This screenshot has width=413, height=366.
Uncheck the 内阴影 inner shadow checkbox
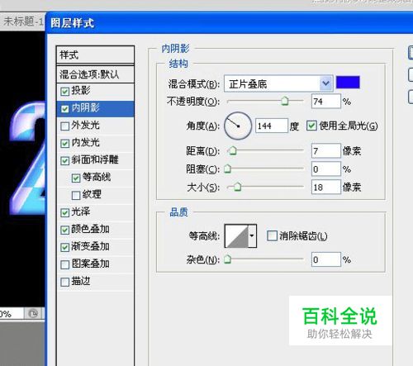(x=64, y=109)
